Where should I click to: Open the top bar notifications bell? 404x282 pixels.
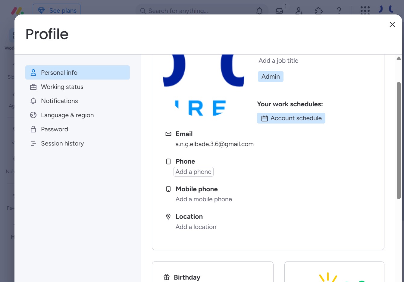pos(259,11)
